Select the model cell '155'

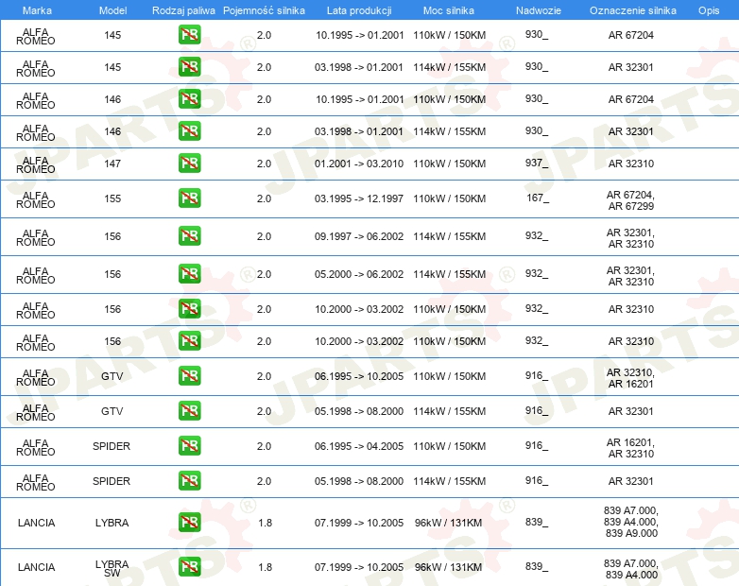(x=112, y=198)
